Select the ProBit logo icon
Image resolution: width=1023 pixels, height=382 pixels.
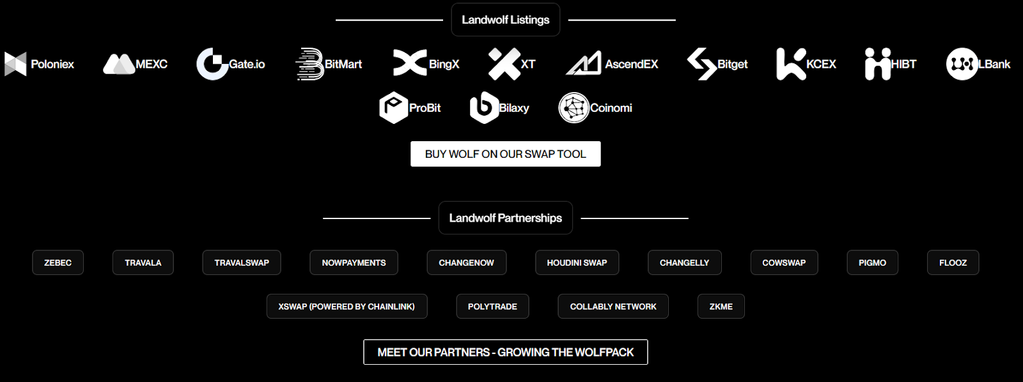pyautogui.click(x=393, y=108)
